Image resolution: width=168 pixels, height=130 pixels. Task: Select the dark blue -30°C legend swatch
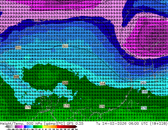[25, 127]
